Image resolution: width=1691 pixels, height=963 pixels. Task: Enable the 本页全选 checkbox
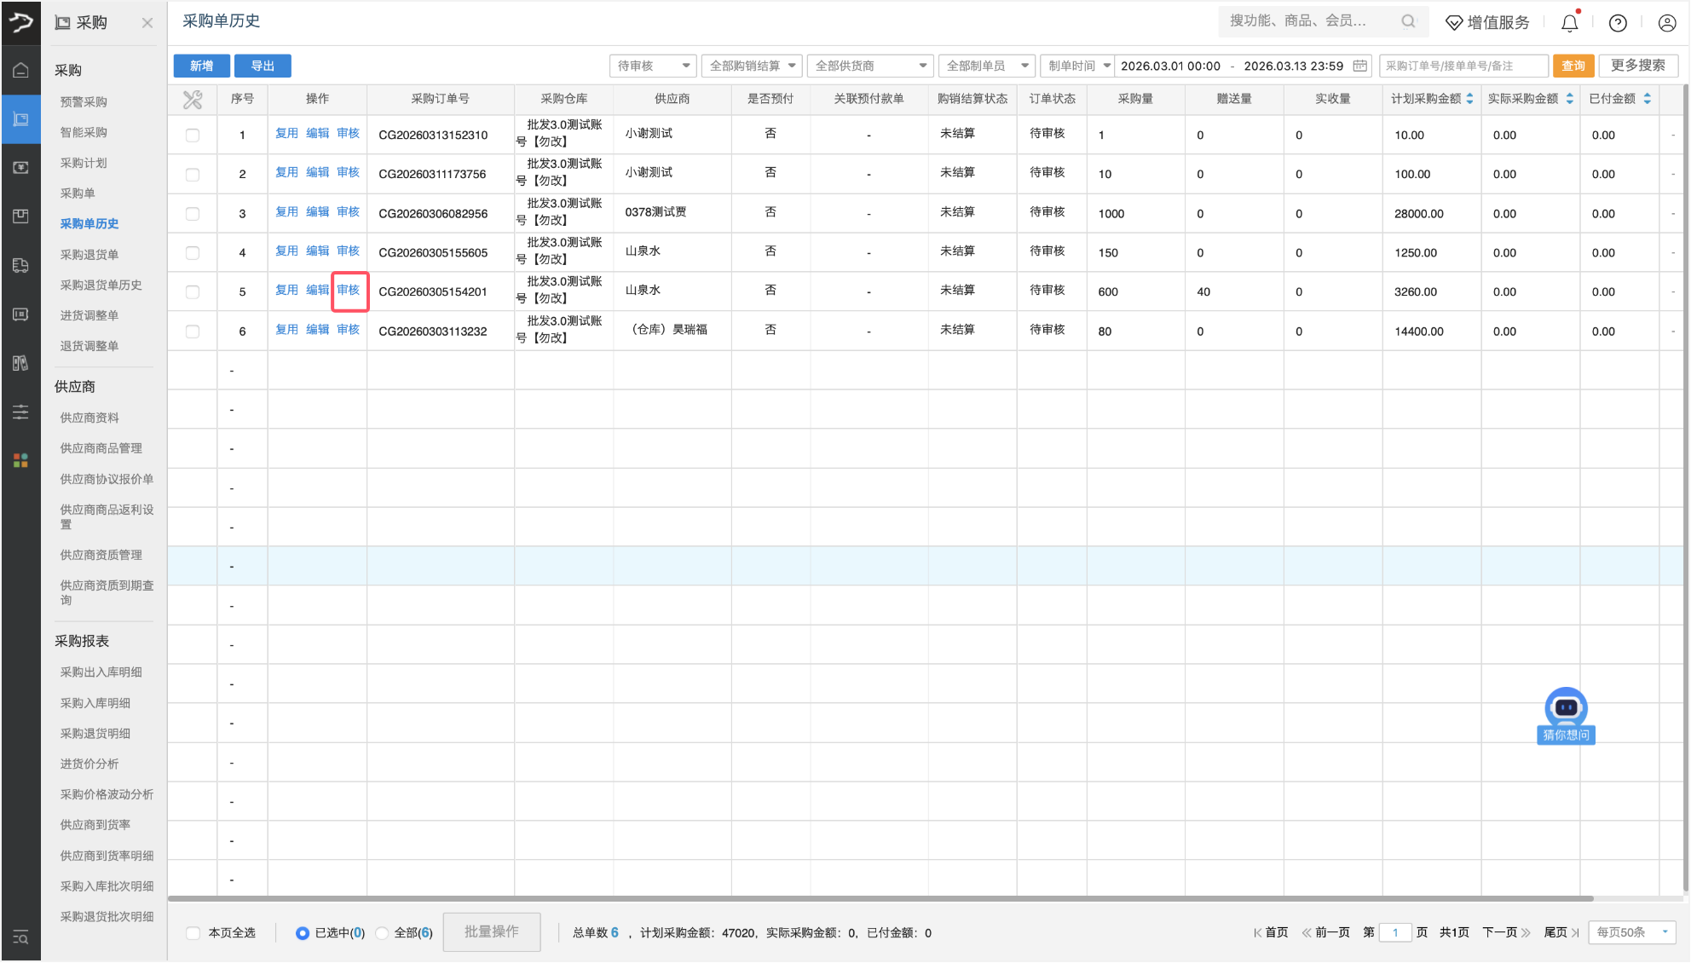click(x=193, y=932)
